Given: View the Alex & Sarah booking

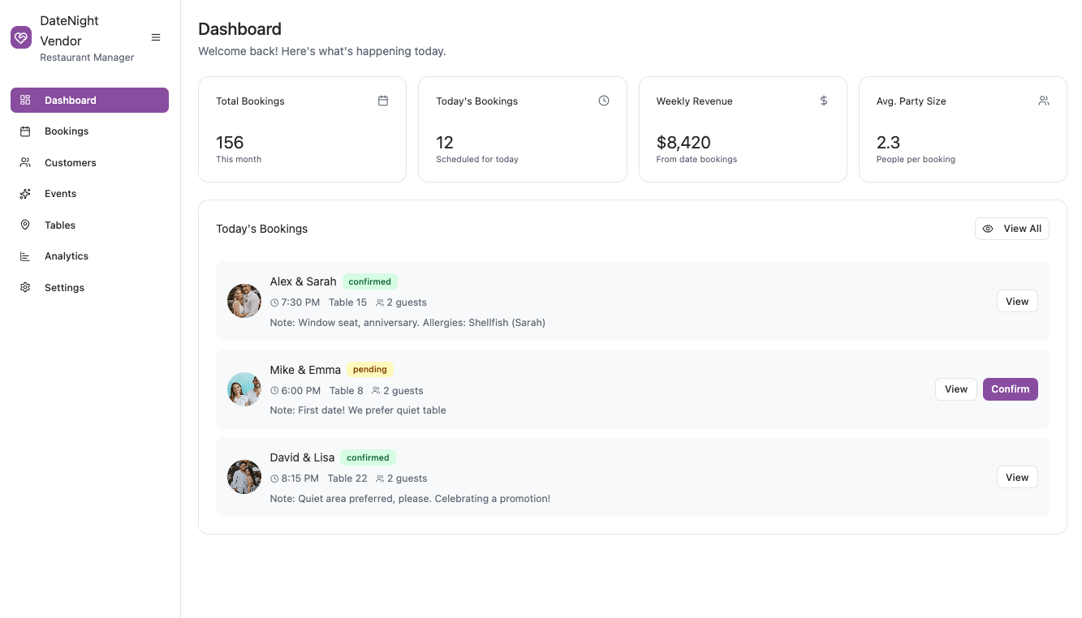Looking at the screenshot, I should pyautogui.click(x=1017, y=301).
